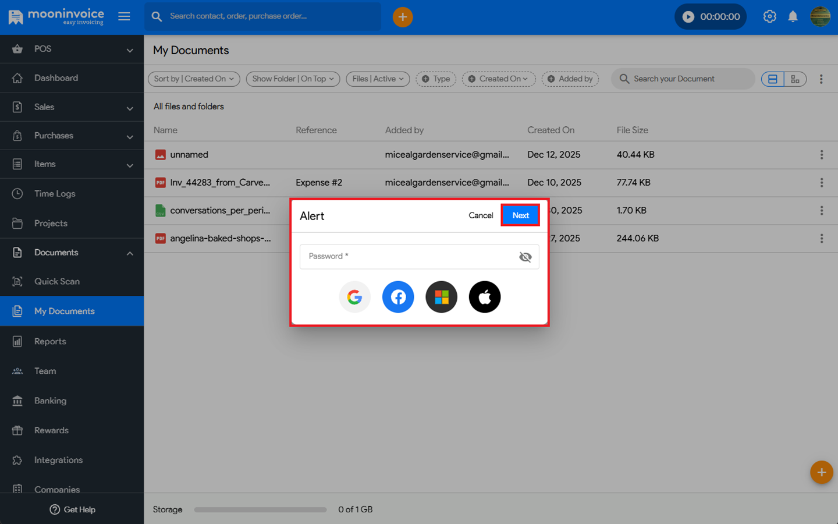
Task: Open the Files Active filter dropdown
Action: (378, 79)
